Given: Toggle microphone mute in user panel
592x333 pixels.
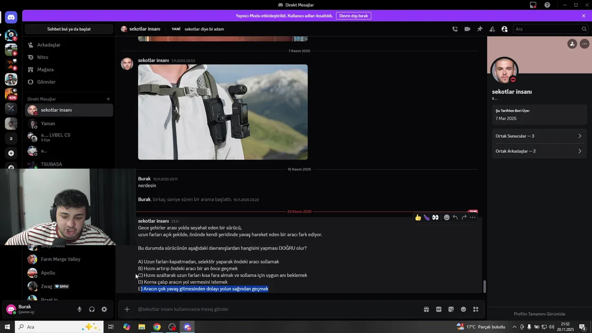Looking at the screenshot, I should 80,309.
